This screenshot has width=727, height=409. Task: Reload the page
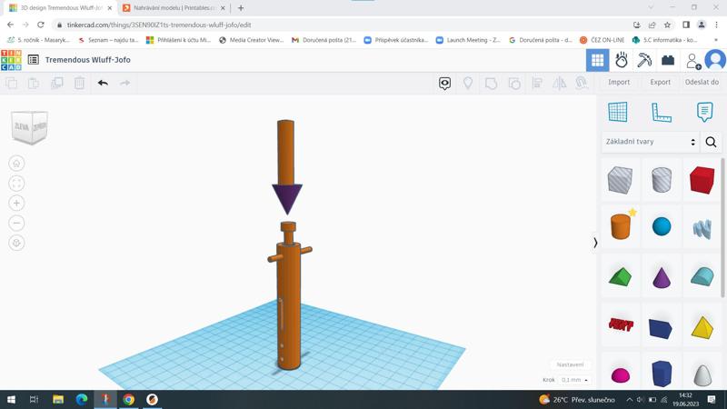coord(41,25)
